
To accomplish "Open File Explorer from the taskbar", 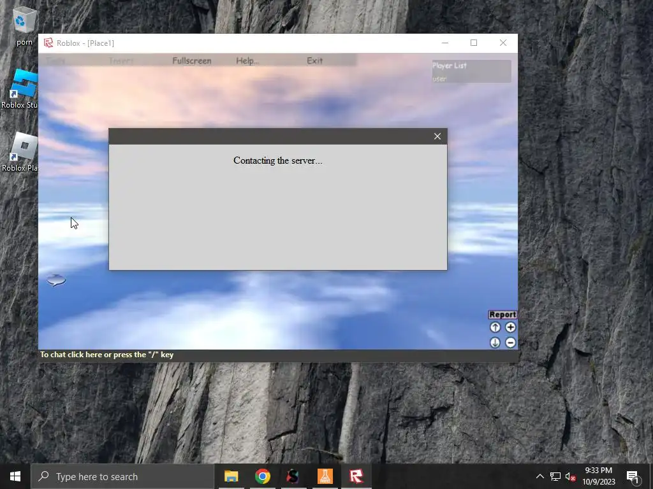I will click(231, 476).
